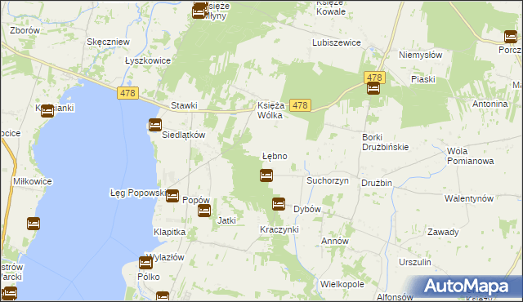Select the Annów village label
Viewport: 523px width, 302px height.
point(334,241)
